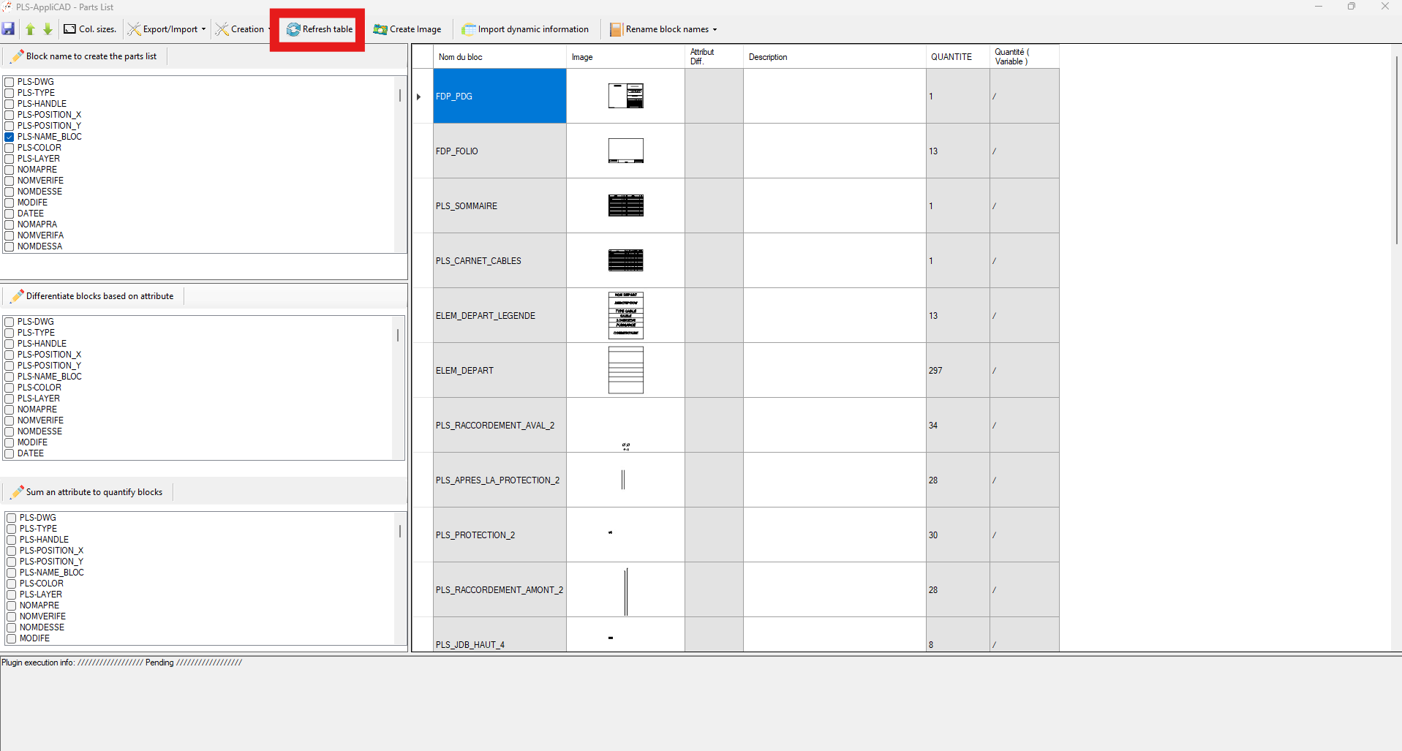Screen dimensions: 1402x751
Task: Click the Col. sizes toolbar icon
Action: click(x=70, y=29)
